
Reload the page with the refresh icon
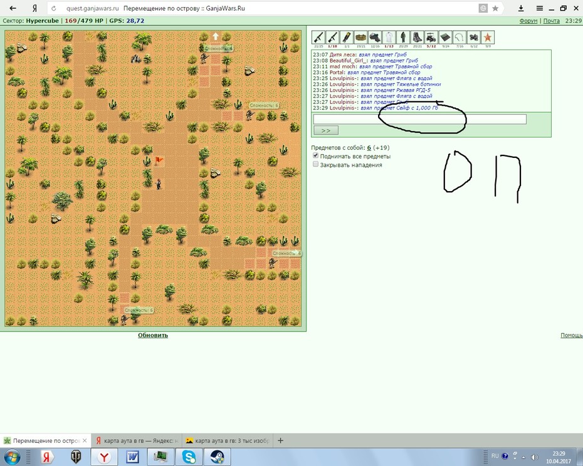coord(54,8)
